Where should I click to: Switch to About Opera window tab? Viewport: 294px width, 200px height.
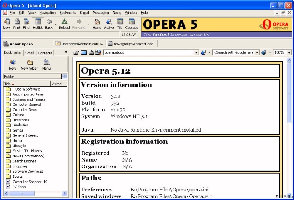coord(28,44)
